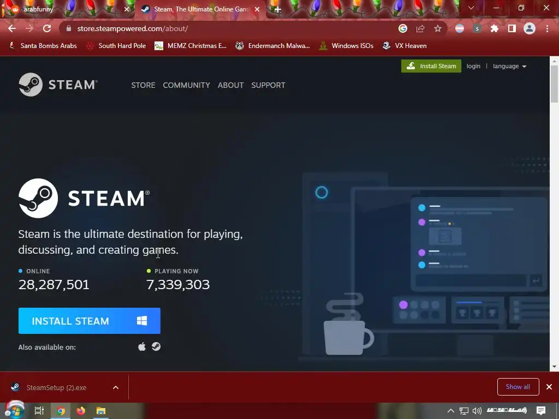Open the MEMZ Christmas bookmark
Screen dimensions: 559x419
point(191,46)
